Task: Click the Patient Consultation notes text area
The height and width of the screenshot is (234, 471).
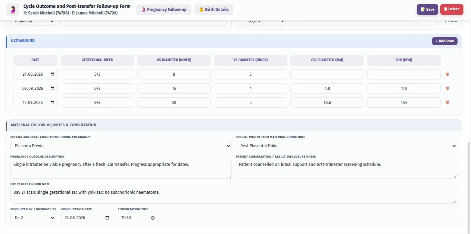Action: (x=347, y=169)
